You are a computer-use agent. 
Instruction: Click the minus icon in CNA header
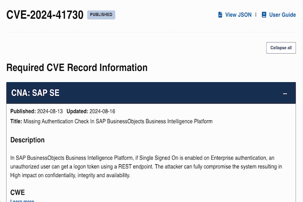(x=285, y=94)
